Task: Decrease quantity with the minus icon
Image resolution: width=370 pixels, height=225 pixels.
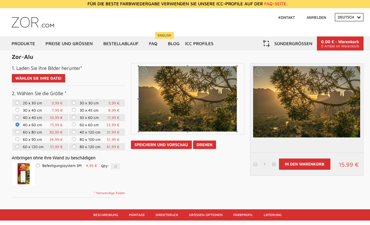Action: 255,164
